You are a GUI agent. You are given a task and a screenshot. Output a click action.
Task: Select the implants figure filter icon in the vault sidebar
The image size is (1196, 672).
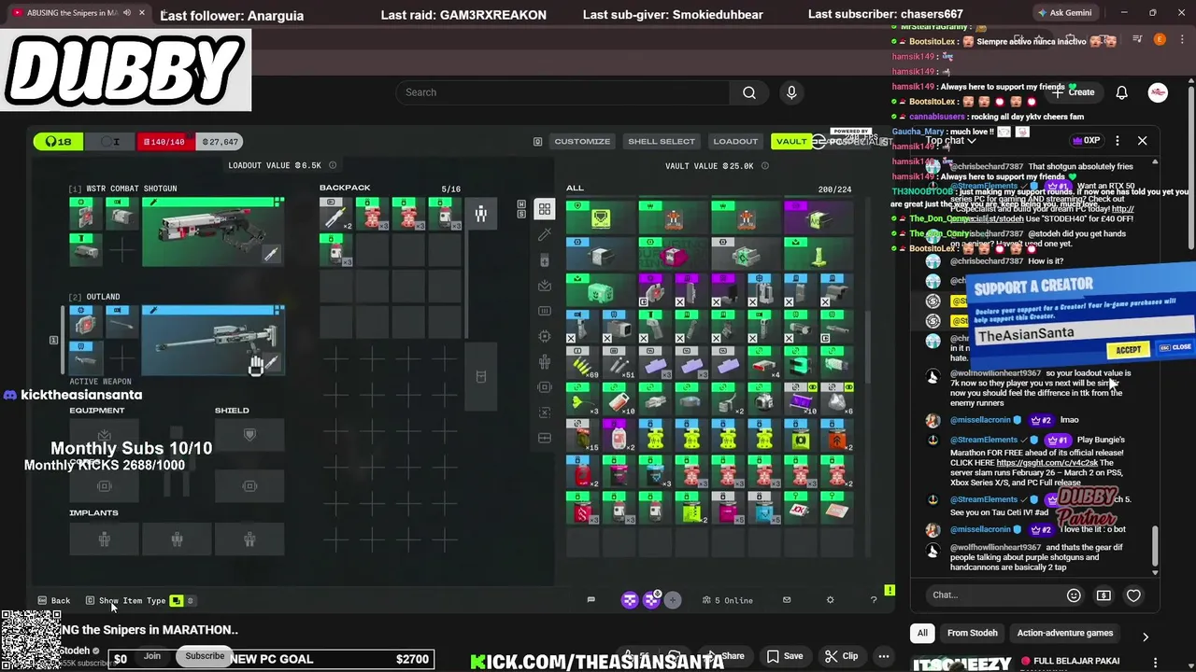click(x=545, y=361)
